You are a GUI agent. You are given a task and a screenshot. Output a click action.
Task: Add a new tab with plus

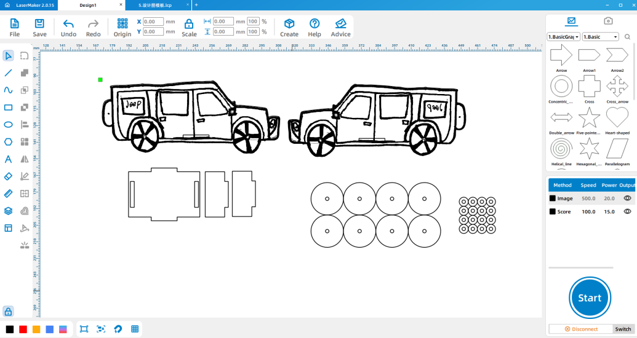[x=196, y=5]
